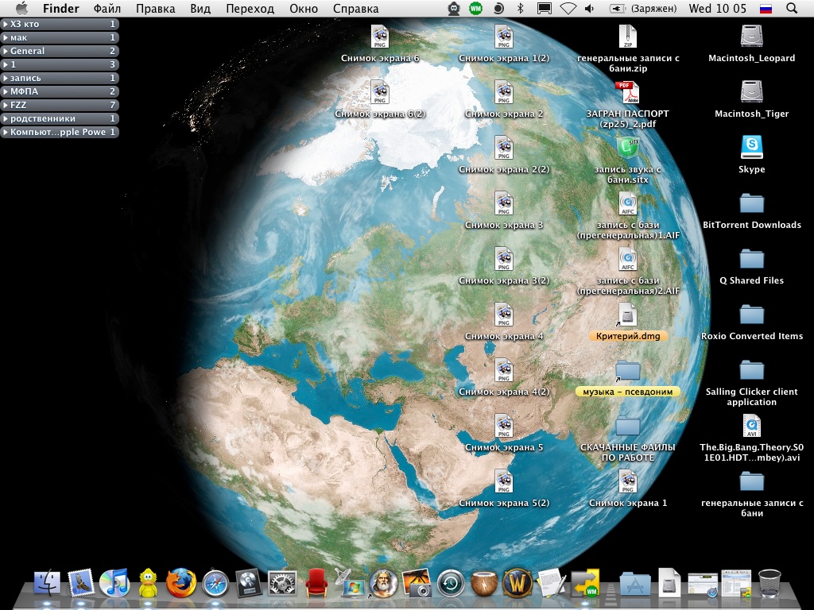The width and height of the screenshot is (814, 610).
Task: Open the Правка menu
Action: 155,8
